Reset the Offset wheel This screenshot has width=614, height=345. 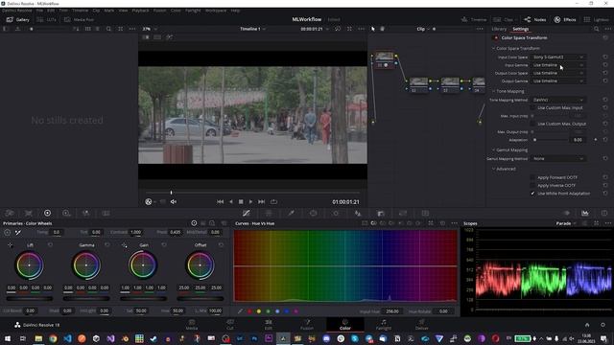pyautogui.click(x=221, y=245)
